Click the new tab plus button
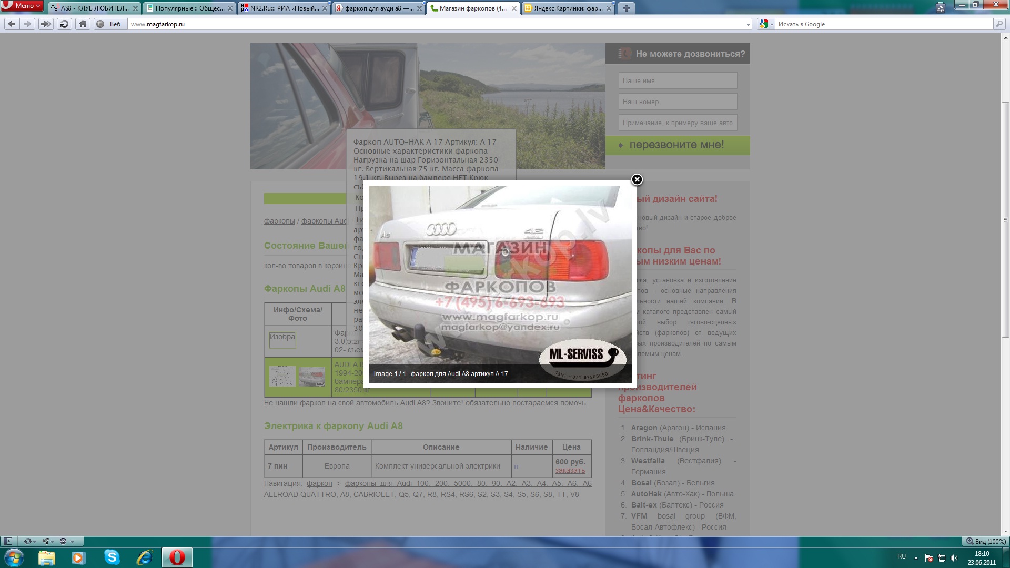This screenshot has height=568, width=1010. click(x=626, y=8)
